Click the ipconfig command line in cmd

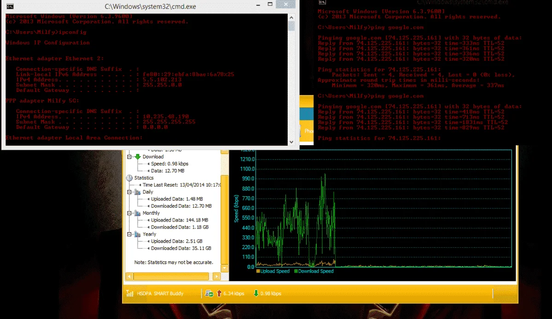tap(46, 32)
